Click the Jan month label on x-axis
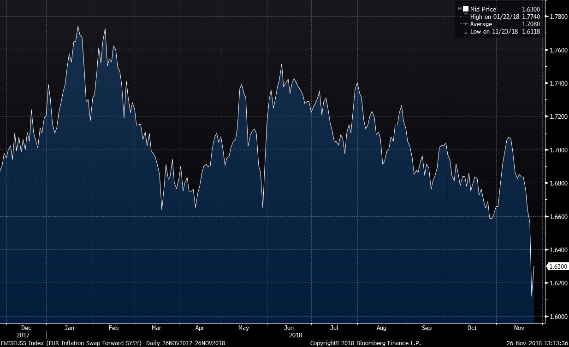This screenshot has width=569, height=347. click(69, 328)
